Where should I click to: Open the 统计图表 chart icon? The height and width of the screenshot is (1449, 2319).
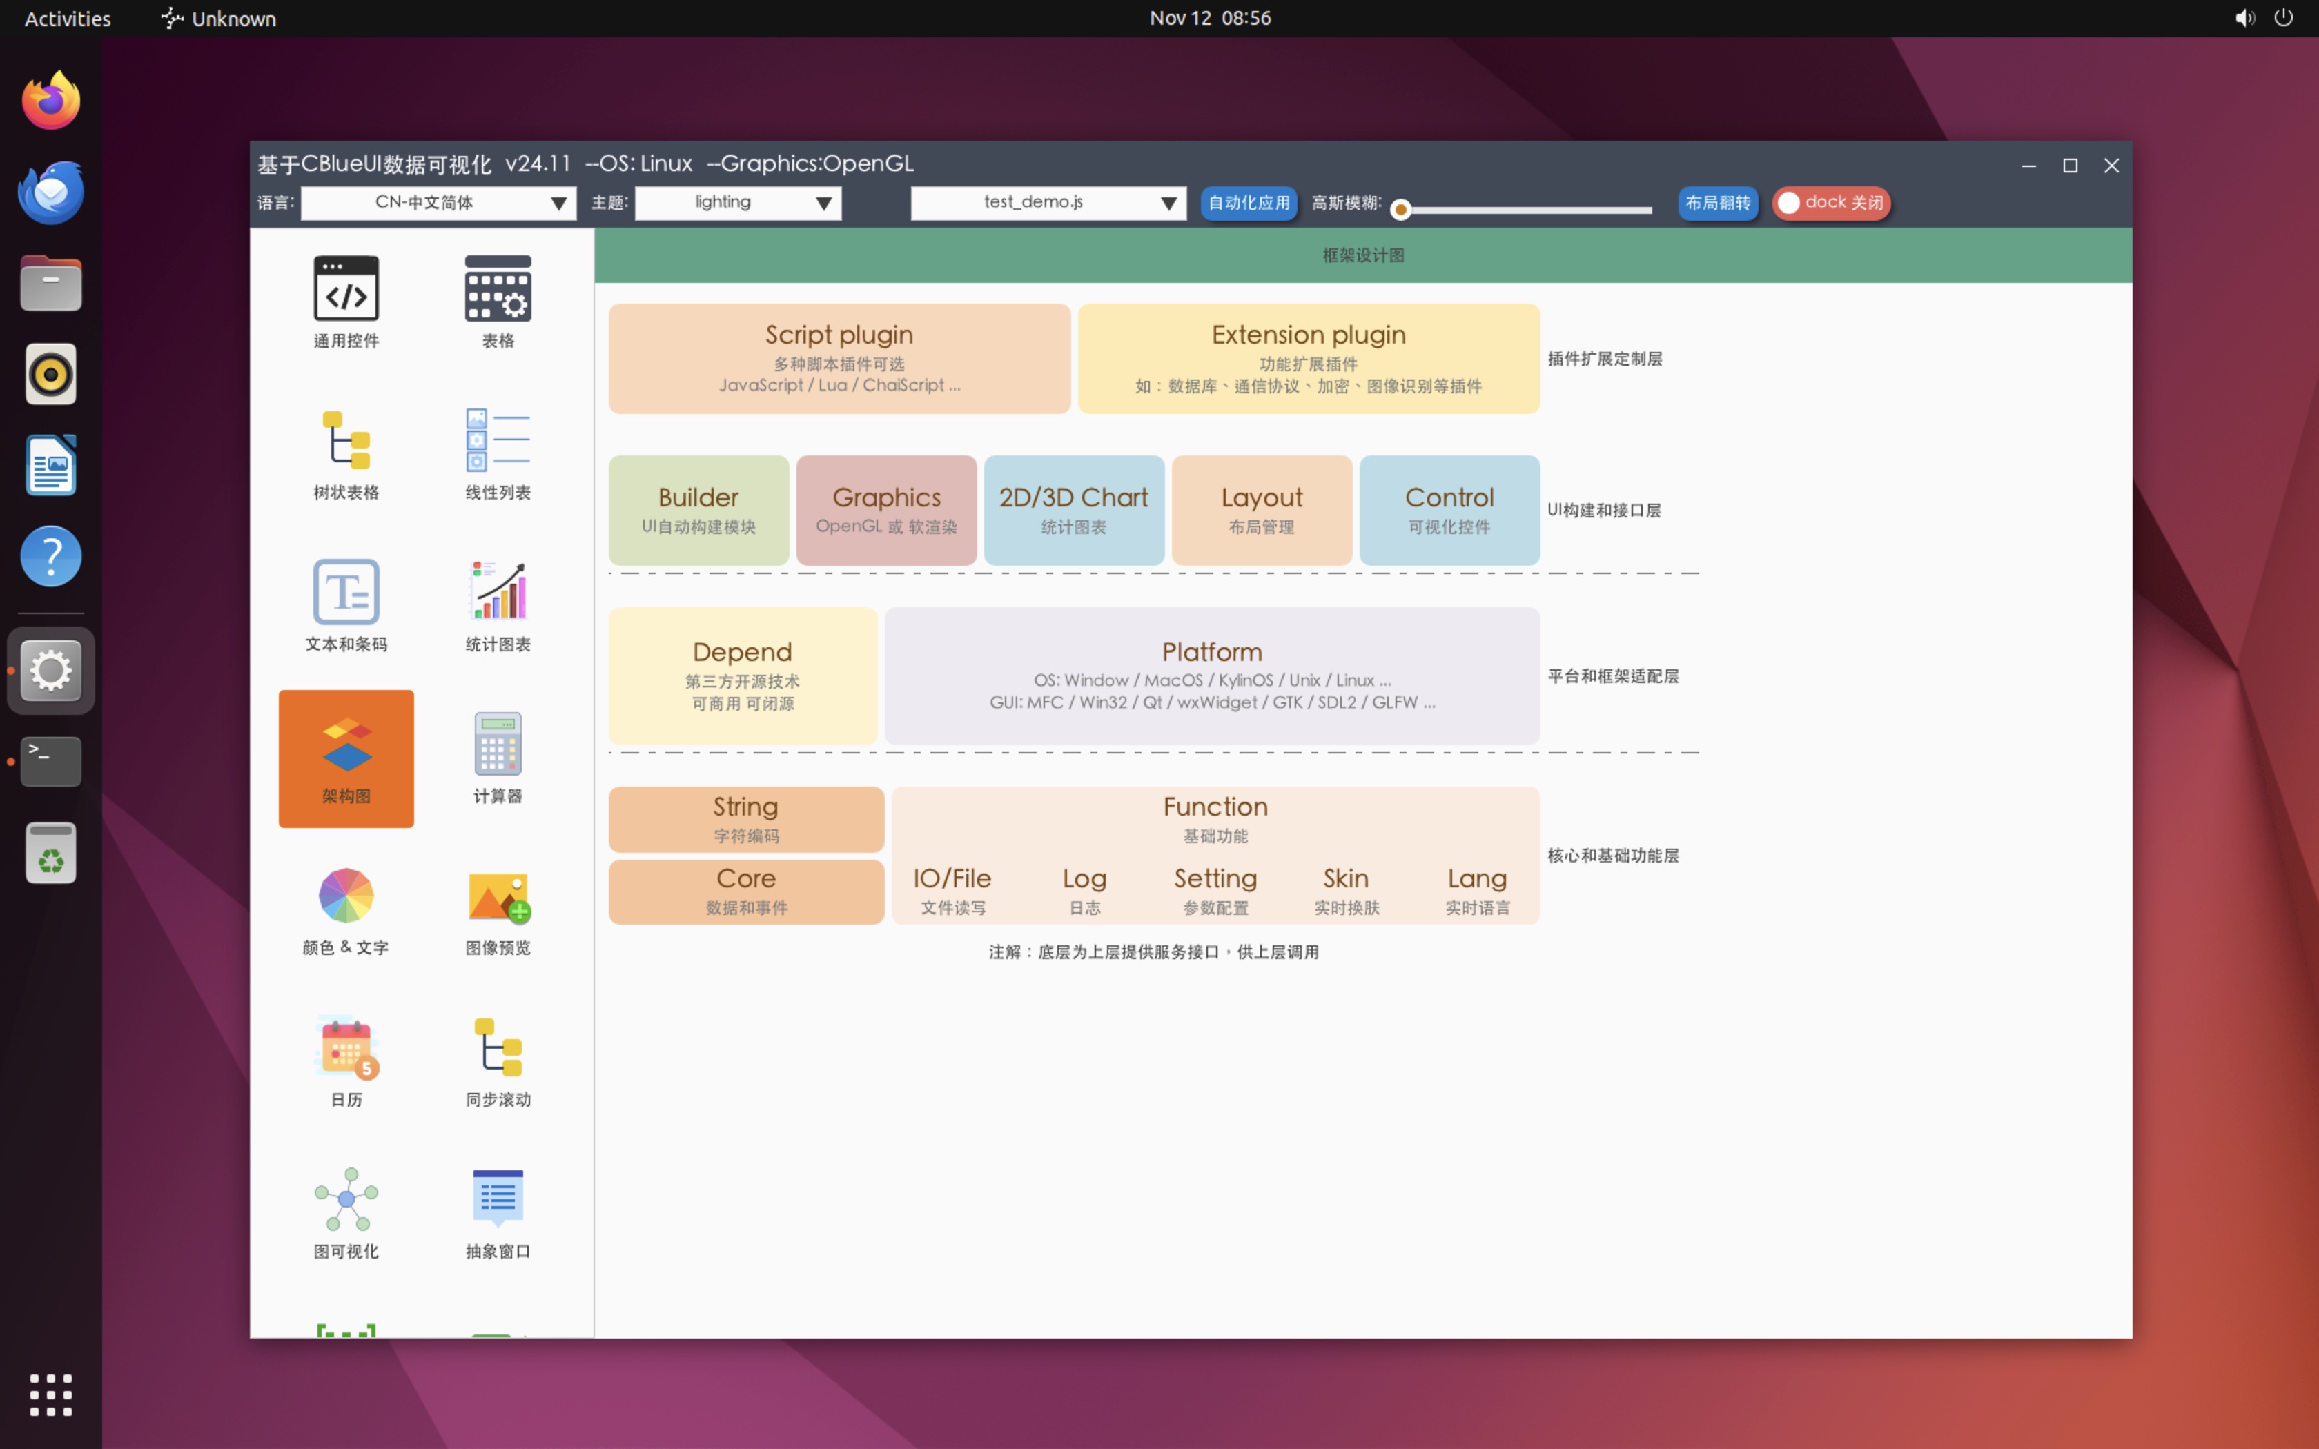click(498, 592)
